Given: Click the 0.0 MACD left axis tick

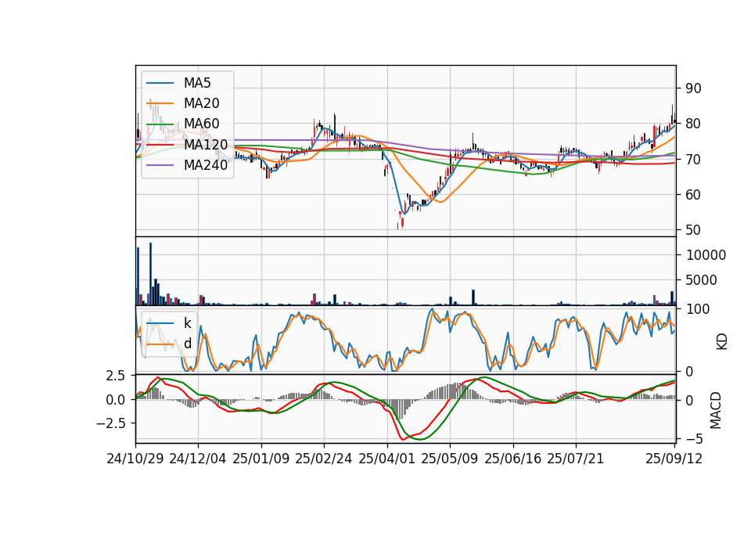Looking at the screenshot, I should [115, 400].
